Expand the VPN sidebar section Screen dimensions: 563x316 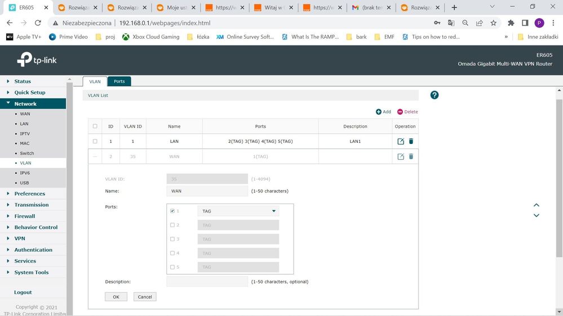point(20,238)
